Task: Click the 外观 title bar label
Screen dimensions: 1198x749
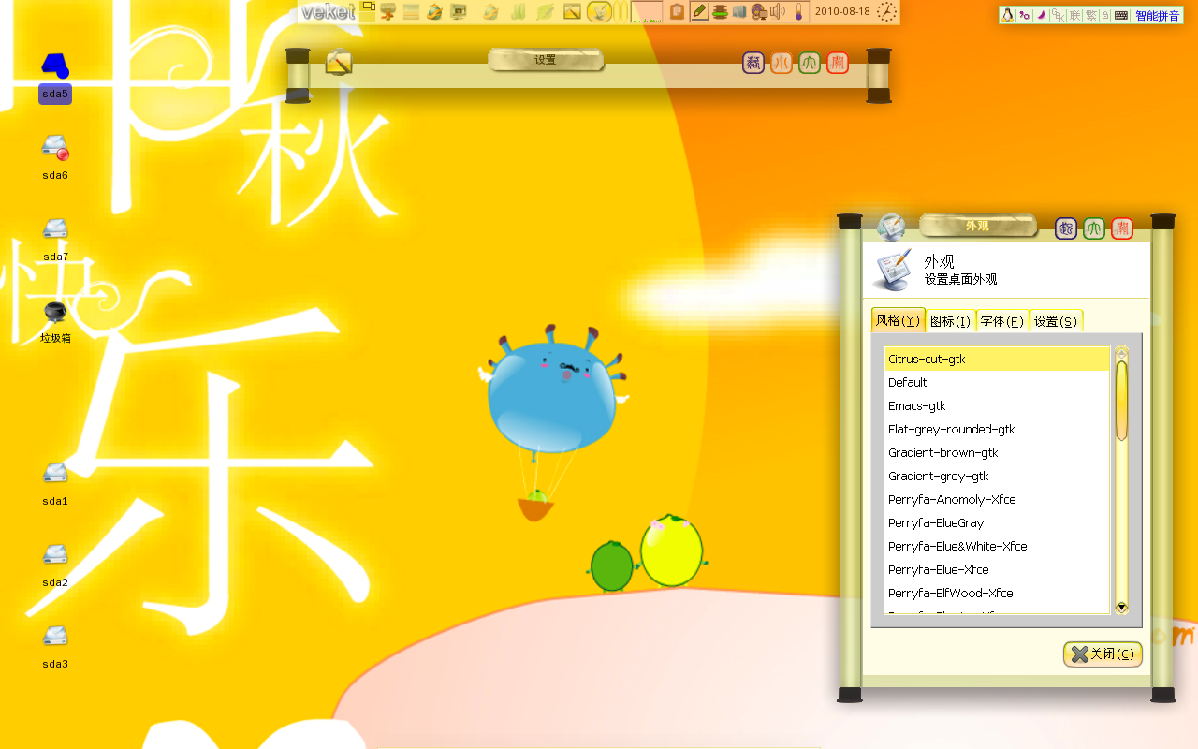Action: [x=978, y=226]
